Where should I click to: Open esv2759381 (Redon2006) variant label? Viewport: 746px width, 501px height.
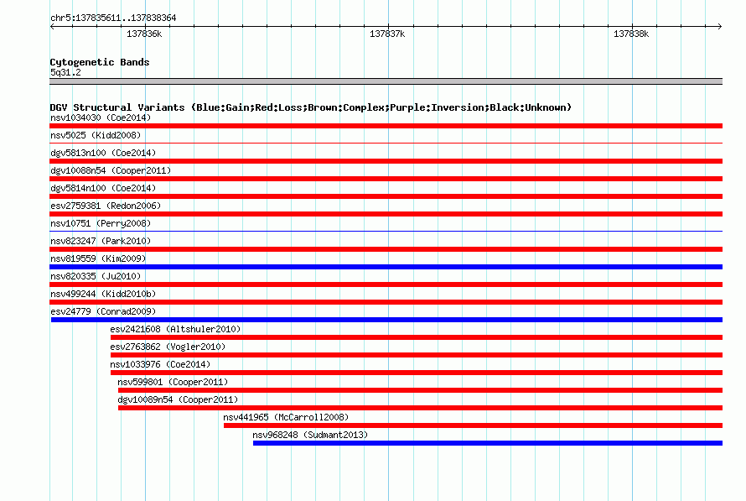point(106,206)
